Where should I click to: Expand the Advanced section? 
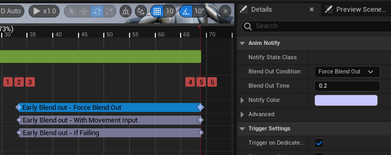pos(242,114)
